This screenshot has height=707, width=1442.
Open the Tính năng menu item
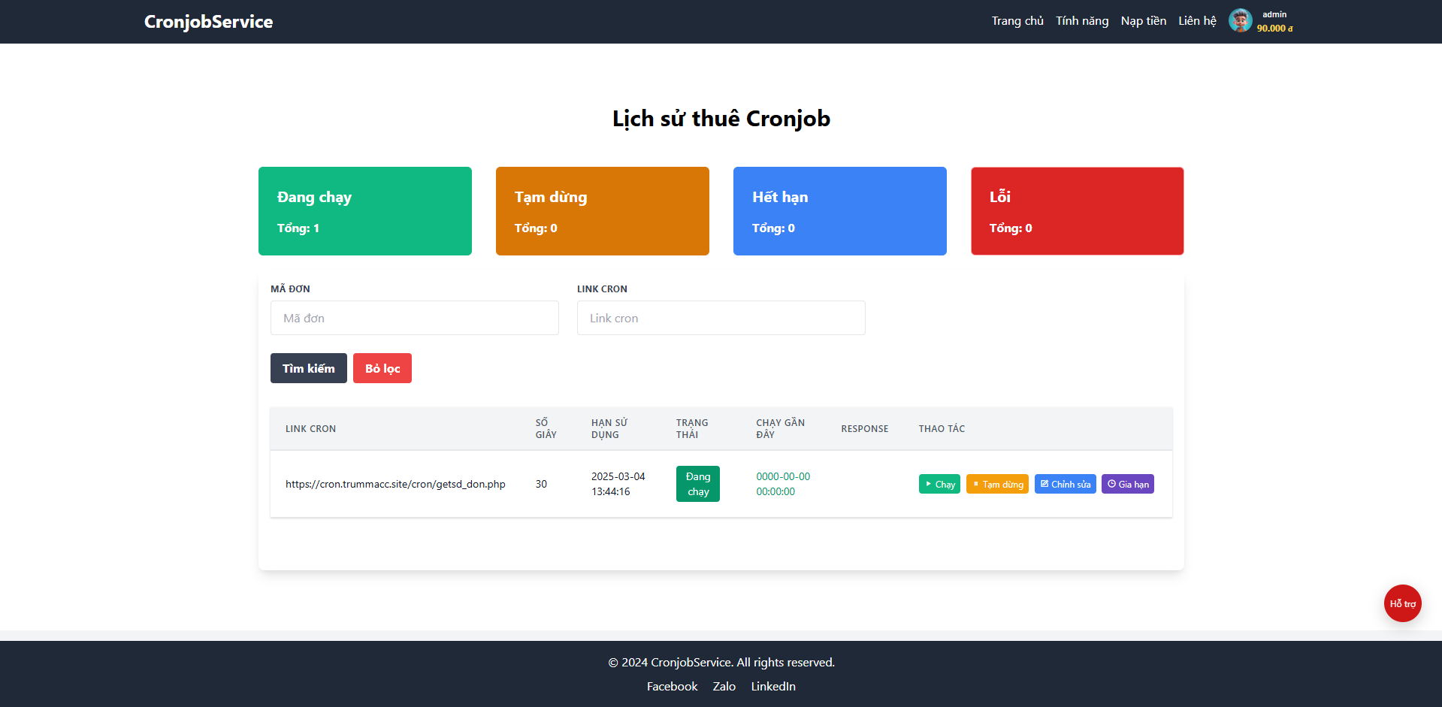pyautogui.click(x=1081, y=21)
